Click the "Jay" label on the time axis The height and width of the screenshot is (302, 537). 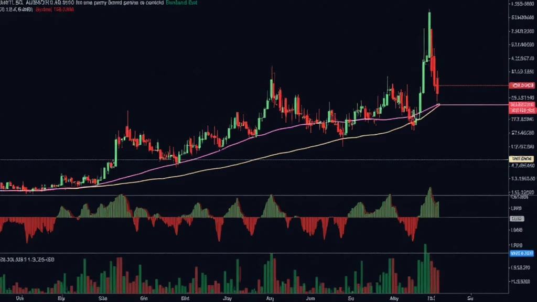click(227, 296)
